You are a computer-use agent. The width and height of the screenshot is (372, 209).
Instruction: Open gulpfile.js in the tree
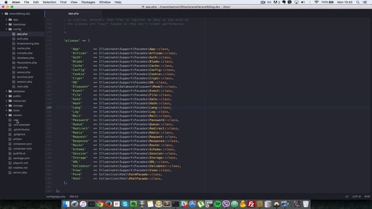(x=19, y=153)
